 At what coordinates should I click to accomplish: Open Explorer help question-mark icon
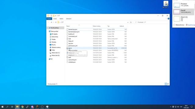pos(168,19)
